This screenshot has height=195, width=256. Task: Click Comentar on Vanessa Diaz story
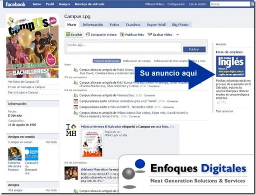pos(149,95)
